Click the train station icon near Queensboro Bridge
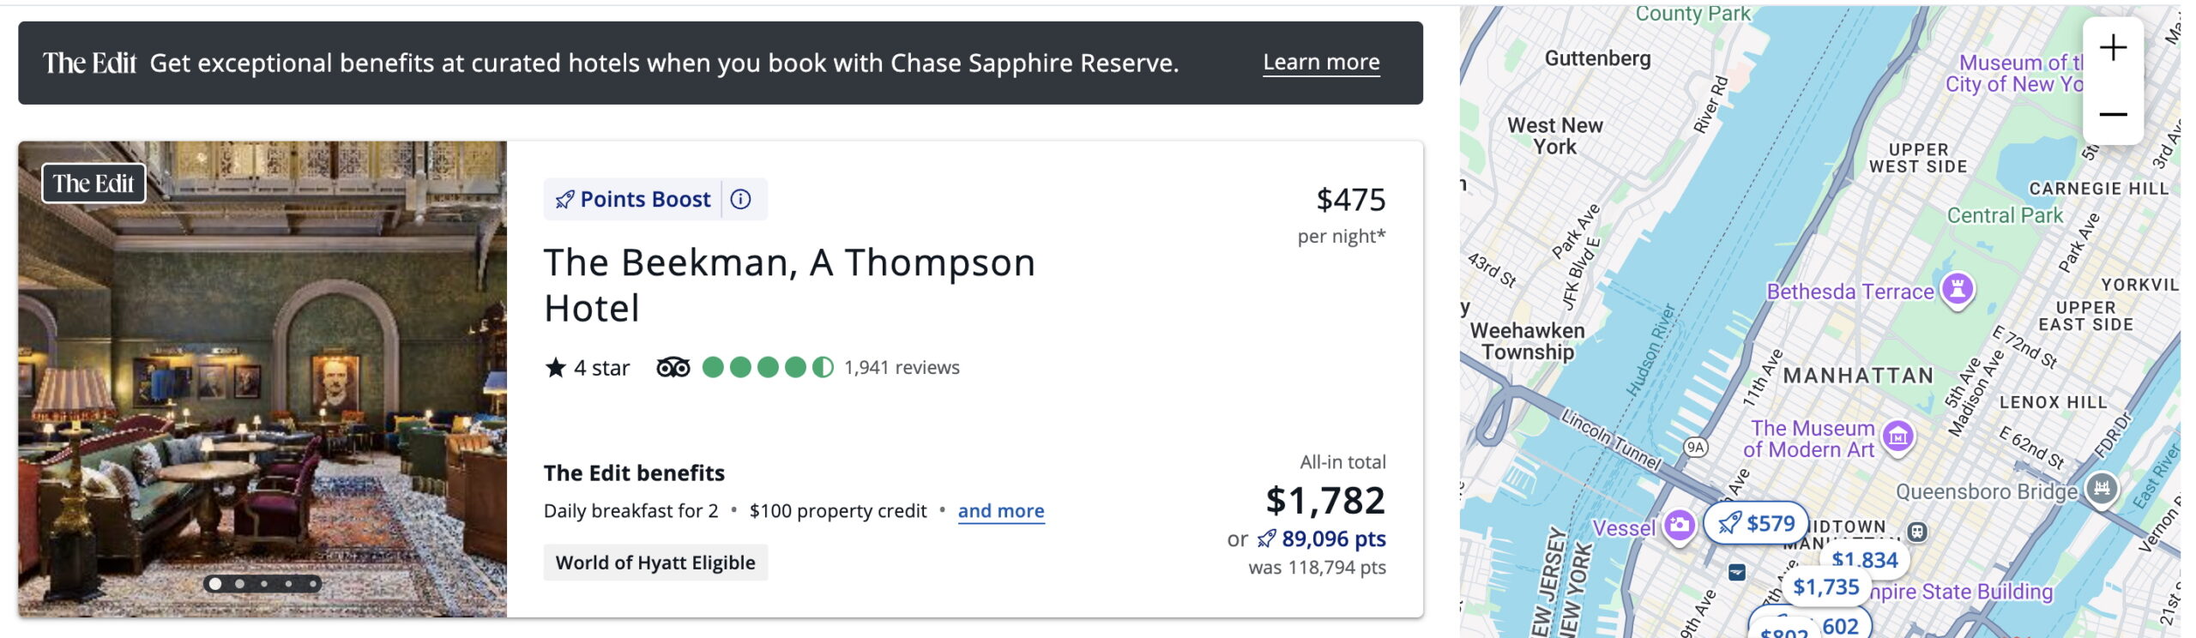This screenshot has height=638, width=2196. (1917, 532)
